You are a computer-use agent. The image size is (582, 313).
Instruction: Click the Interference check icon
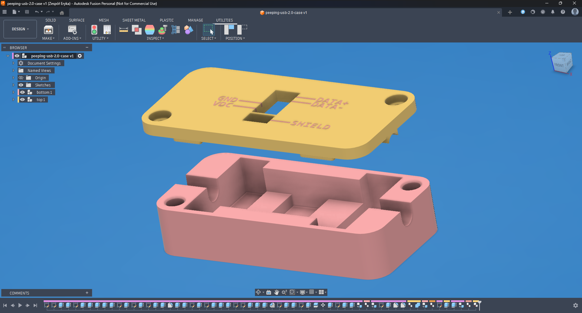pos(137,29)
